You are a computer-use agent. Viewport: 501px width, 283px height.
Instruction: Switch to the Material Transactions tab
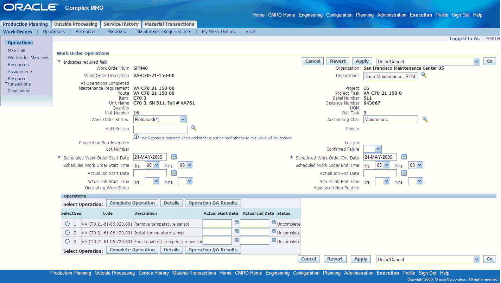[170, 24]
